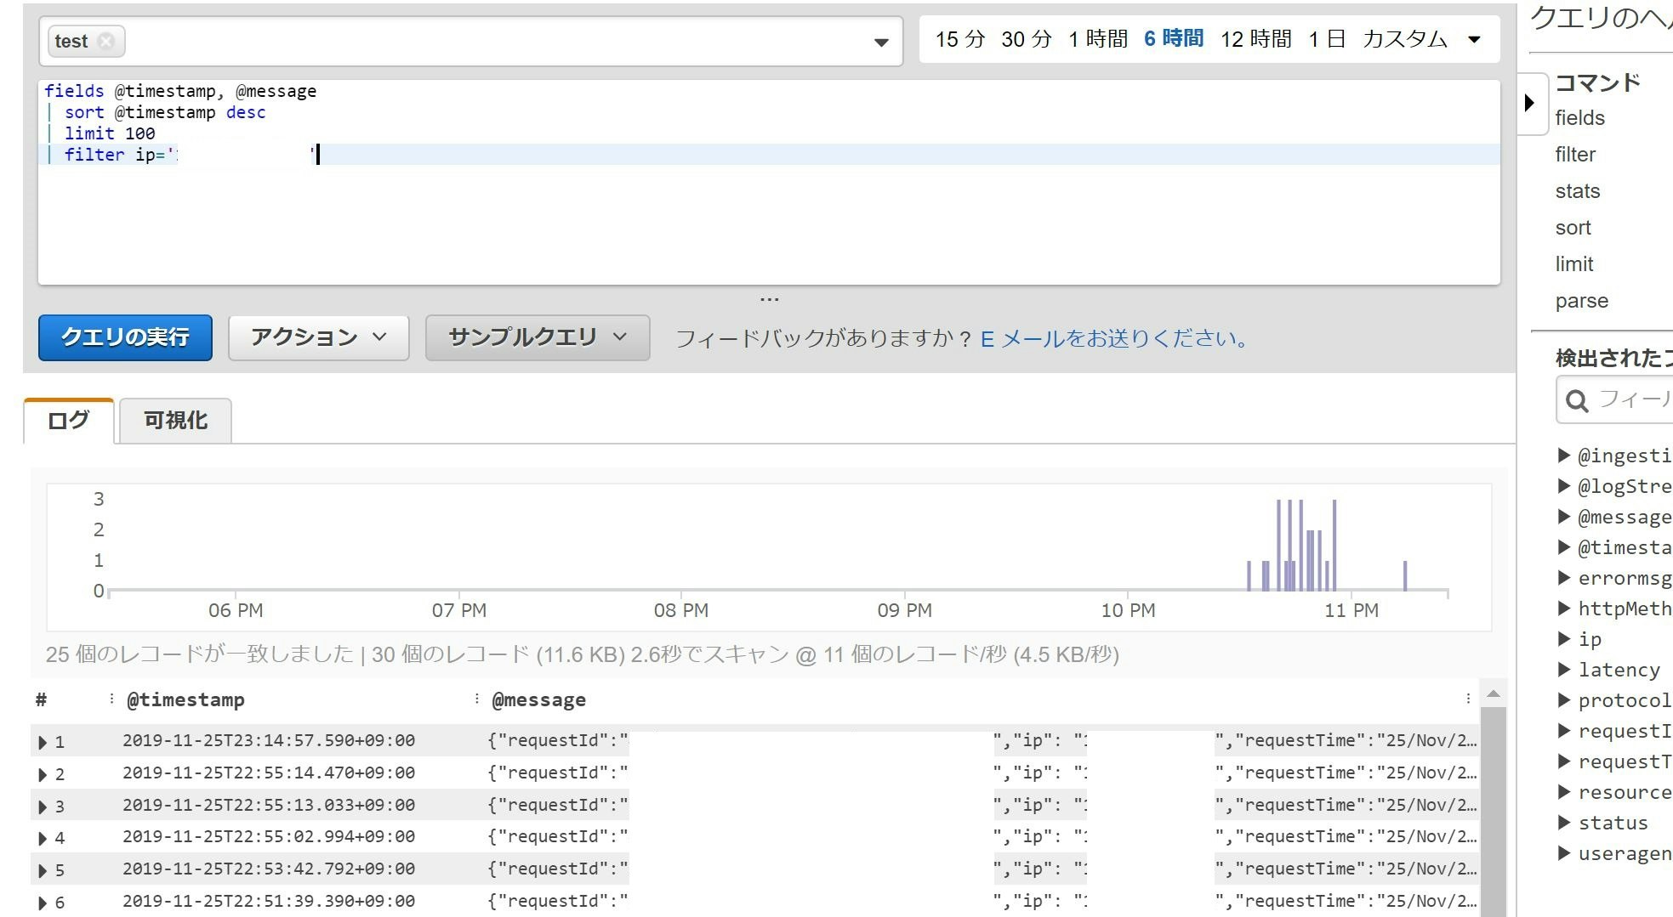Open the E メールをお送りください feedback link

pyautogui.click(x=1115, y=339)
